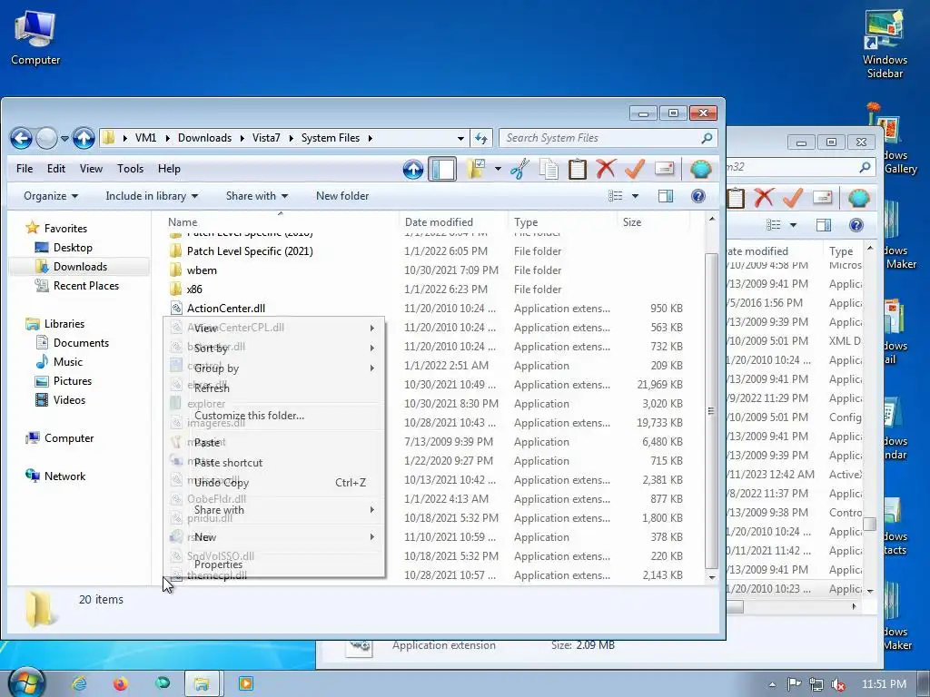Click the red X Delete icon
This screenshot has height=697, width=930.
(606, 170)
